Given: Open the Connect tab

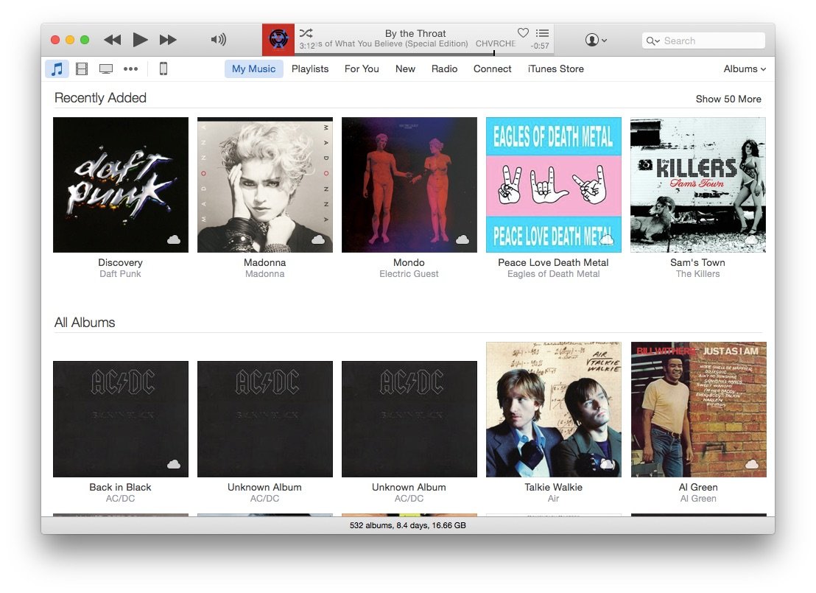Looking at the screenshot, I should click(x=492, y=69).
